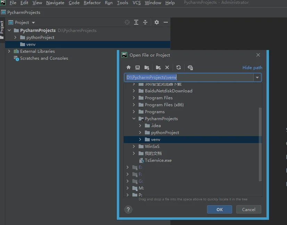Image resolution: width=287 pixels, height=225 pixels.
Task: Click the Help question mark button
Action: click(128, 209)
